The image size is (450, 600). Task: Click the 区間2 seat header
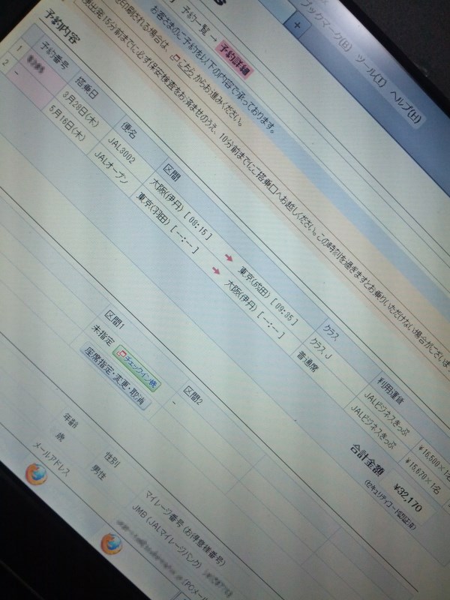tap(193, 396)
